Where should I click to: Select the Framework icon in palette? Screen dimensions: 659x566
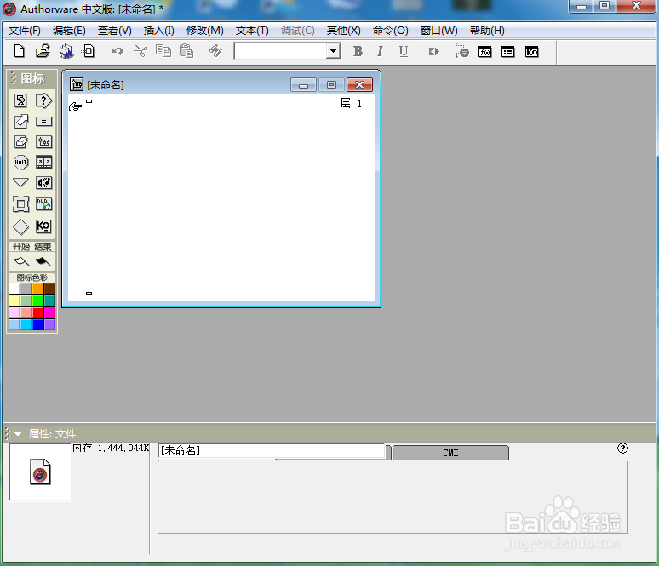point(20,203)
